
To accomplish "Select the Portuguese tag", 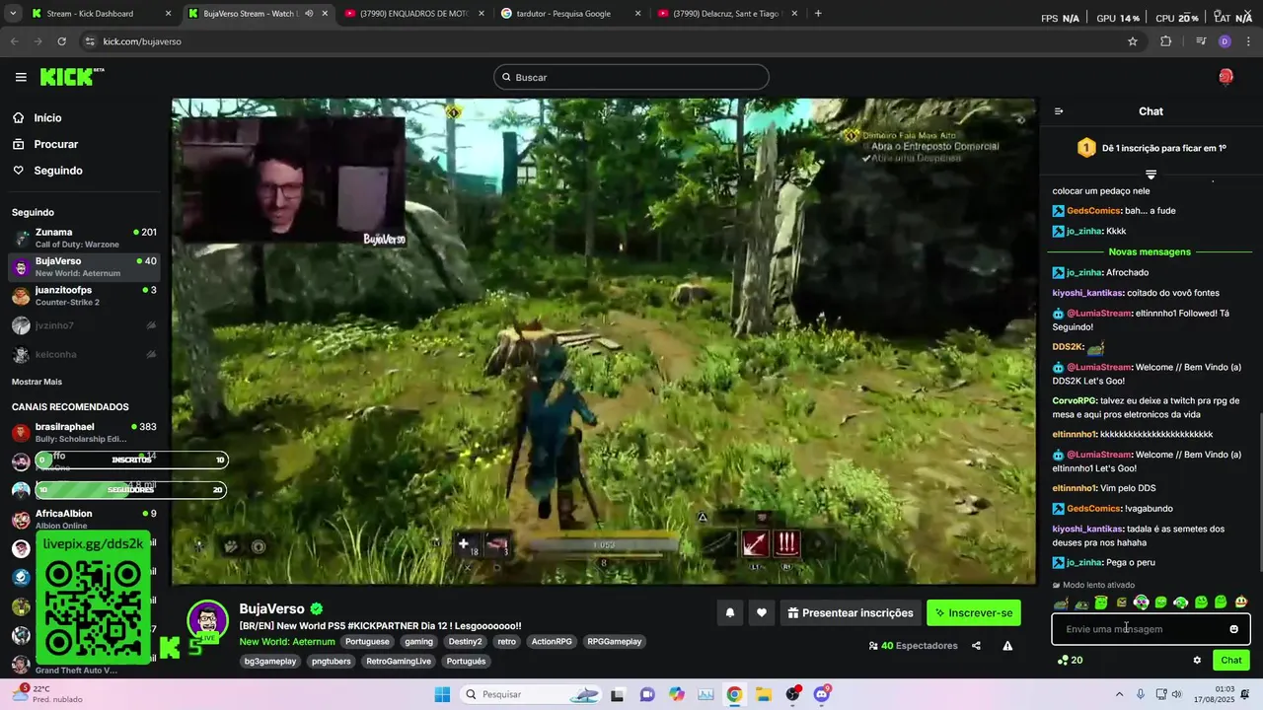I will 367,642.
